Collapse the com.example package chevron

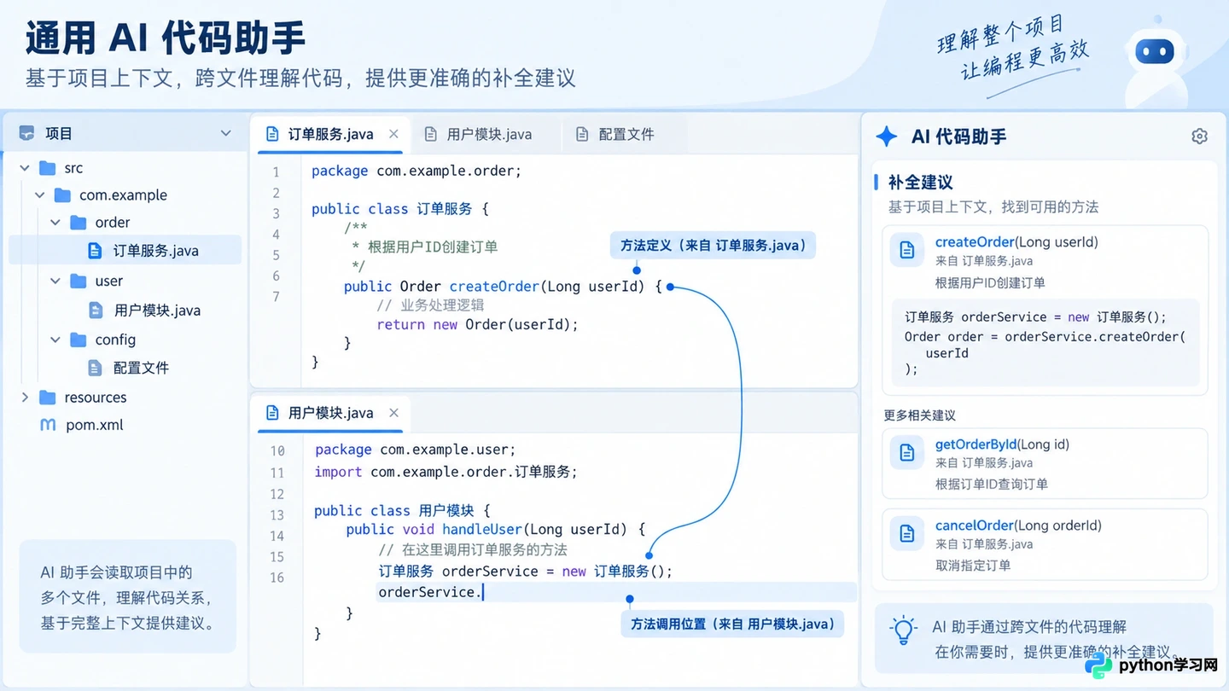[40, 195]
